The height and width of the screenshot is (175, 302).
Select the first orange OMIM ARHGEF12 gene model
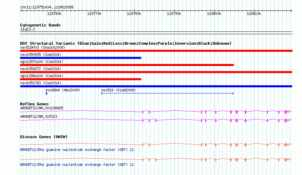point(156,145)
